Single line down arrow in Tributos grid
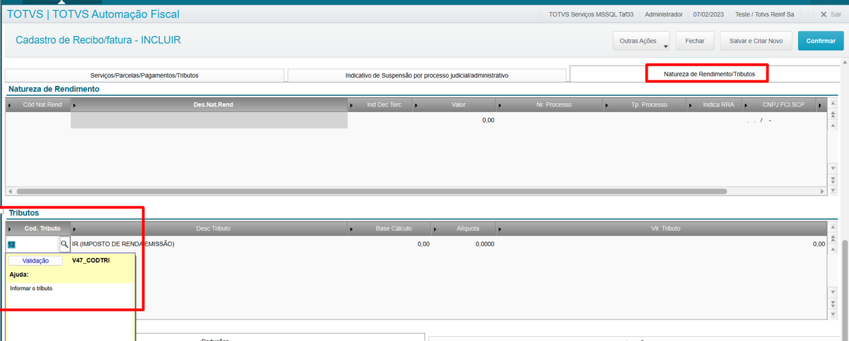The height and width of the screenshot is (341, 849). pyautogui.click(x=833, y=292)
